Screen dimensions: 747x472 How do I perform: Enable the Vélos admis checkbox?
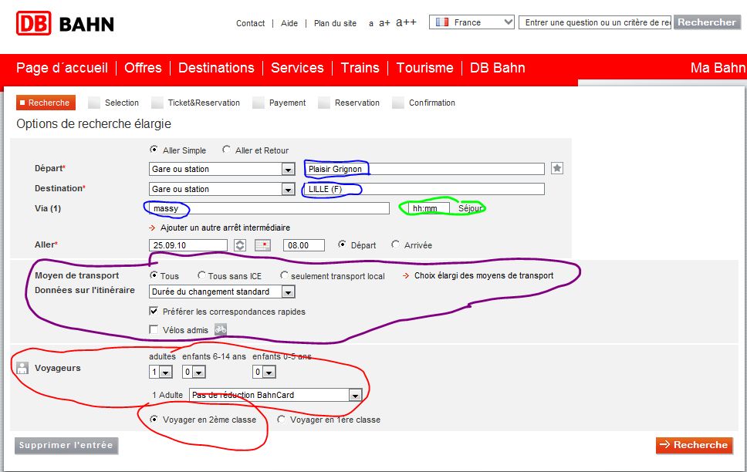(154, 329)
